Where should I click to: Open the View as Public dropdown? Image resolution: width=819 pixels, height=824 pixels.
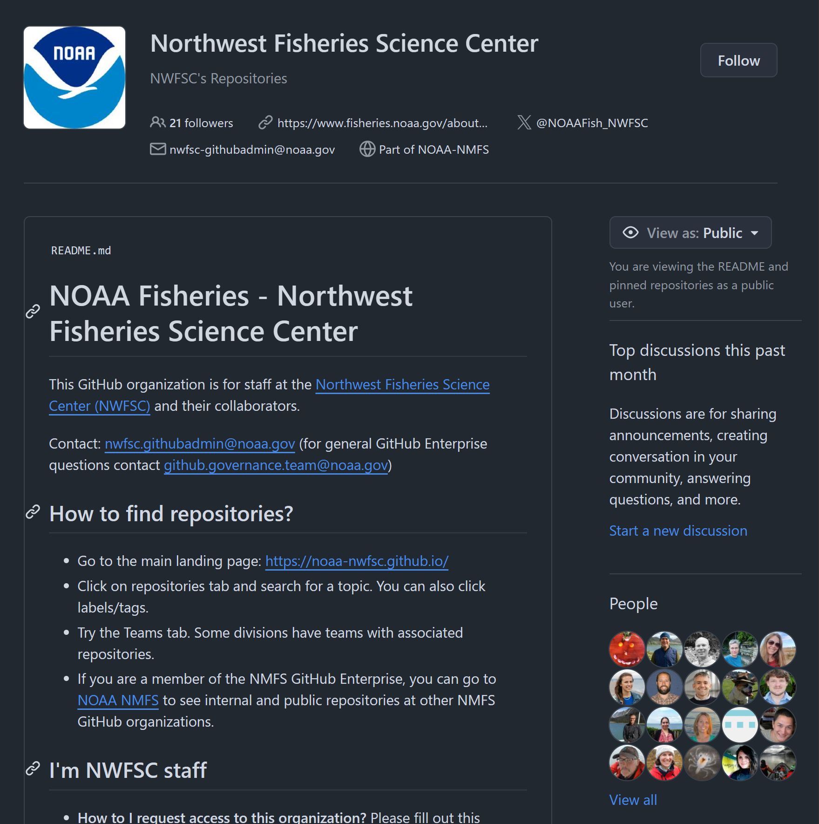(690, 232)
